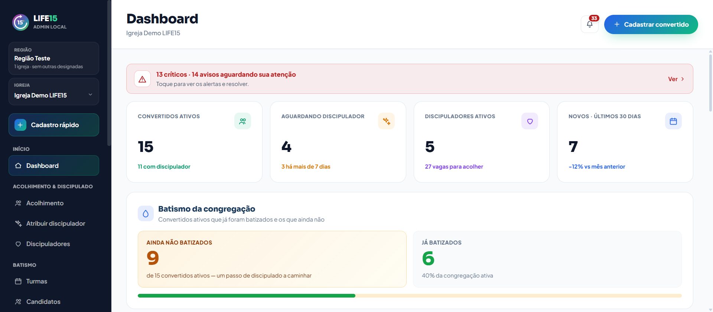713x312 pixels.
Task: Click the Discipuladores Ativos heart icon
Action: click(530, 121)
